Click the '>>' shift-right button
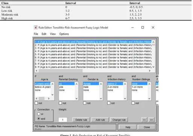This screenshot has width=193, height=136. [151, 120]
